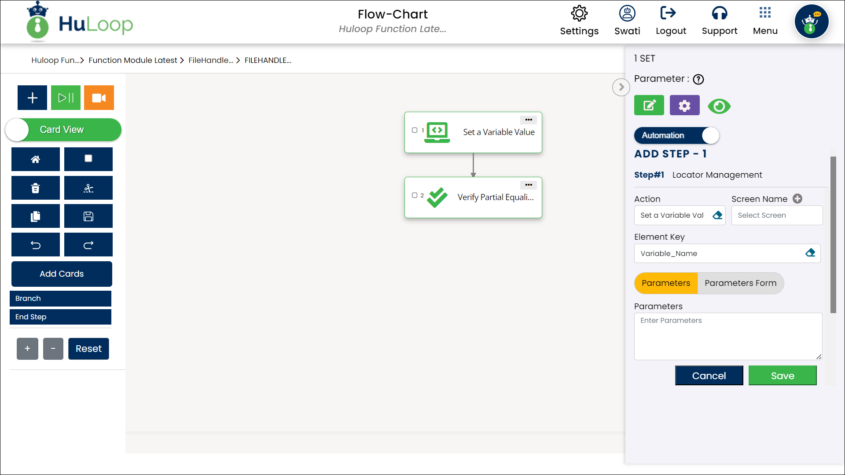845x475 pixels.
Task: Click the Add Cards button
Action: click(62, 274)
